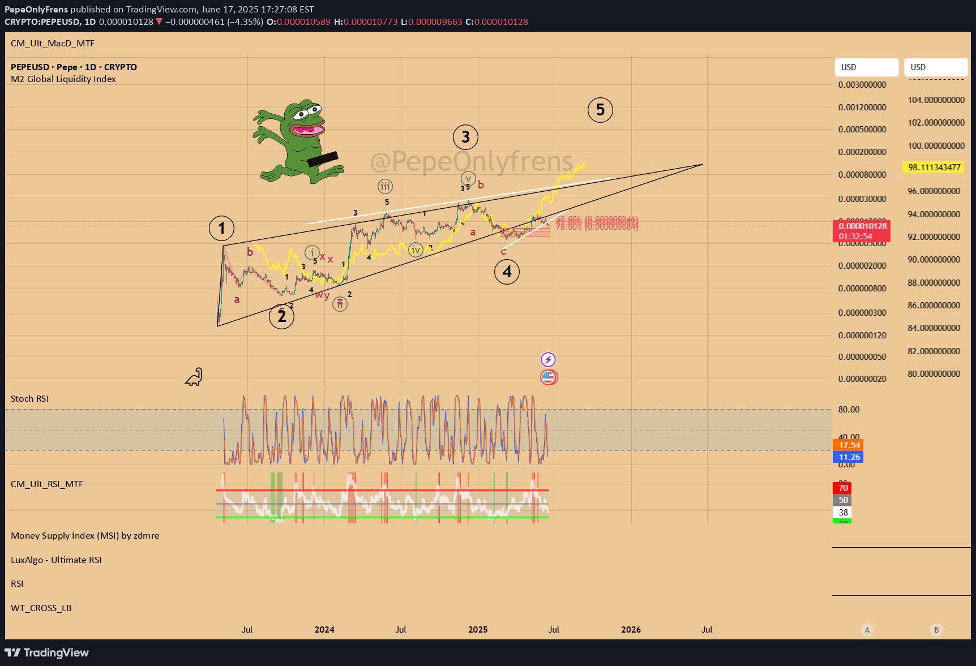Select the circled wave 5 label
The image size is (976, 666).
click(600, 110)
